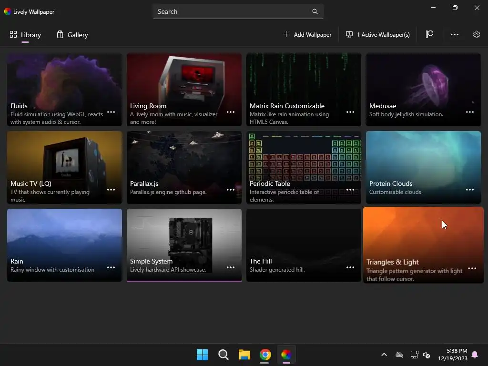Image resolution: width=488 pixels, height=366 pixels.
Task: Show hidden system tray icons
Action: click(x=384, y=355)
